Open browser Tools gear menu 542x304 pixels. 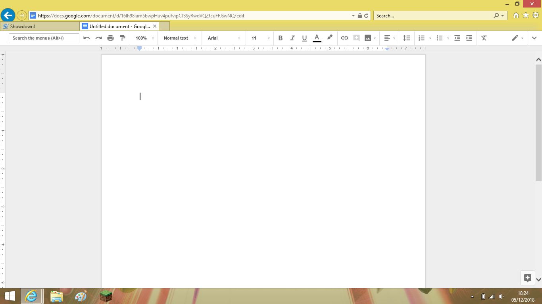535,15
